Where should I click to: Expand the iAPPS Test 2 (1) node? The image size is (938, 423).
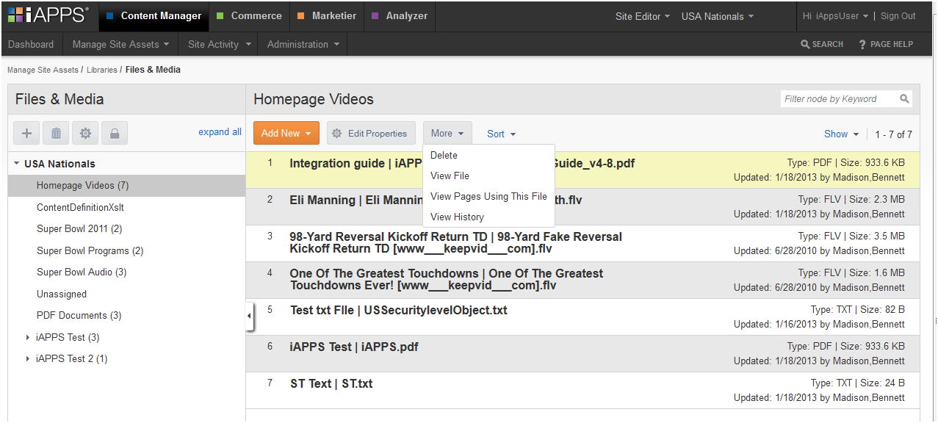(28, 359)
